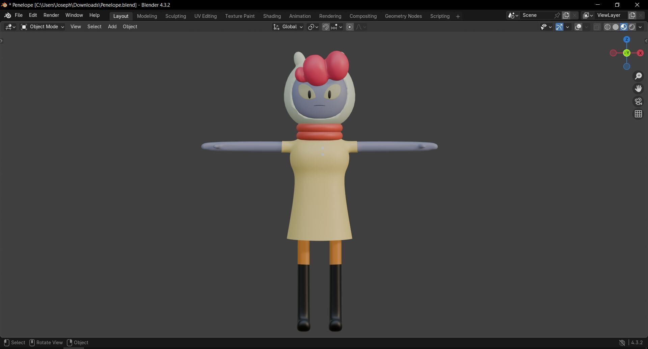
Task: Switch to the Sculpting workspace tab
Action: 175,17
